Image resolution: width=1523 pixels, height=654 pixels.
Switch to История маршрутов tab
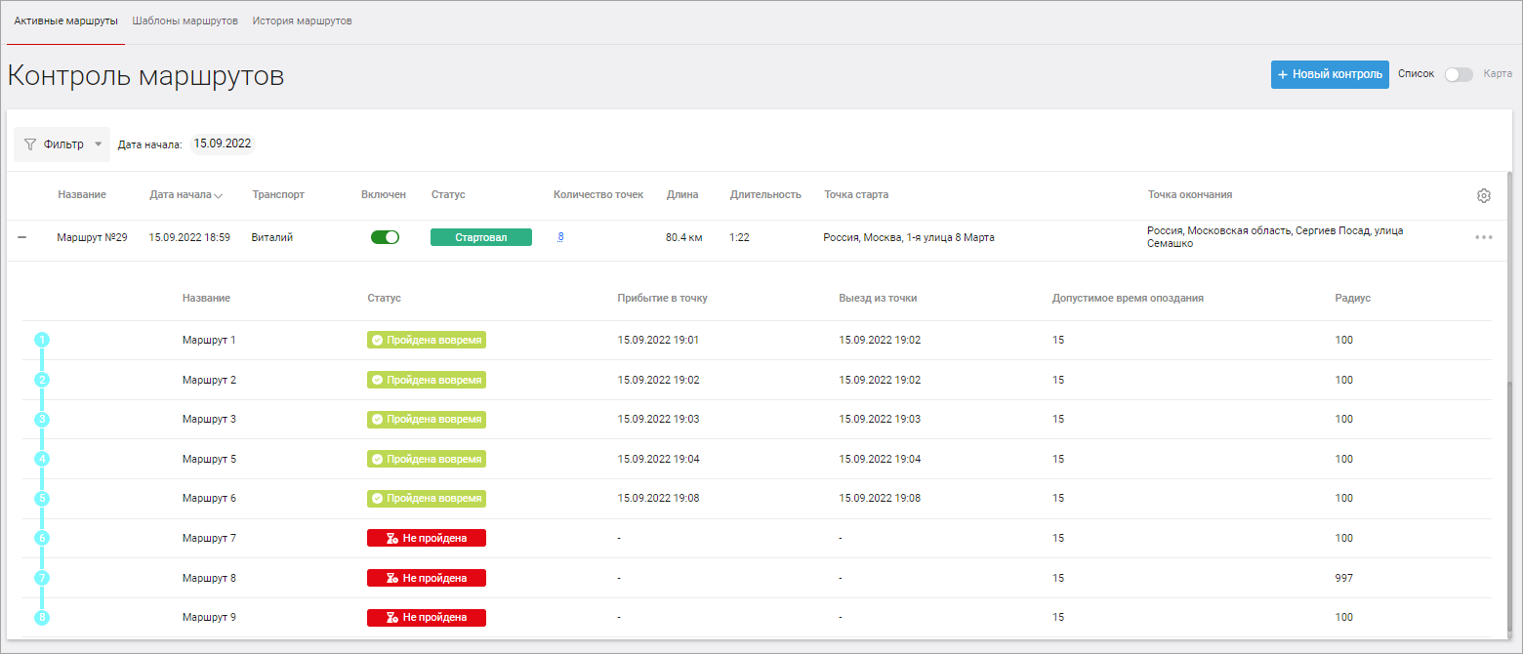302,20
